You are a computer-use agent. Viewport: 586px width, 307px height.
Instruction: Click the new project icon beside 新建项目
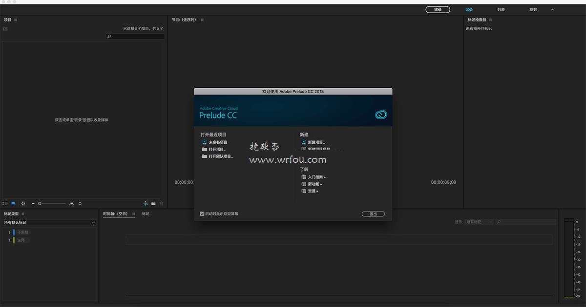click(304, 142)
